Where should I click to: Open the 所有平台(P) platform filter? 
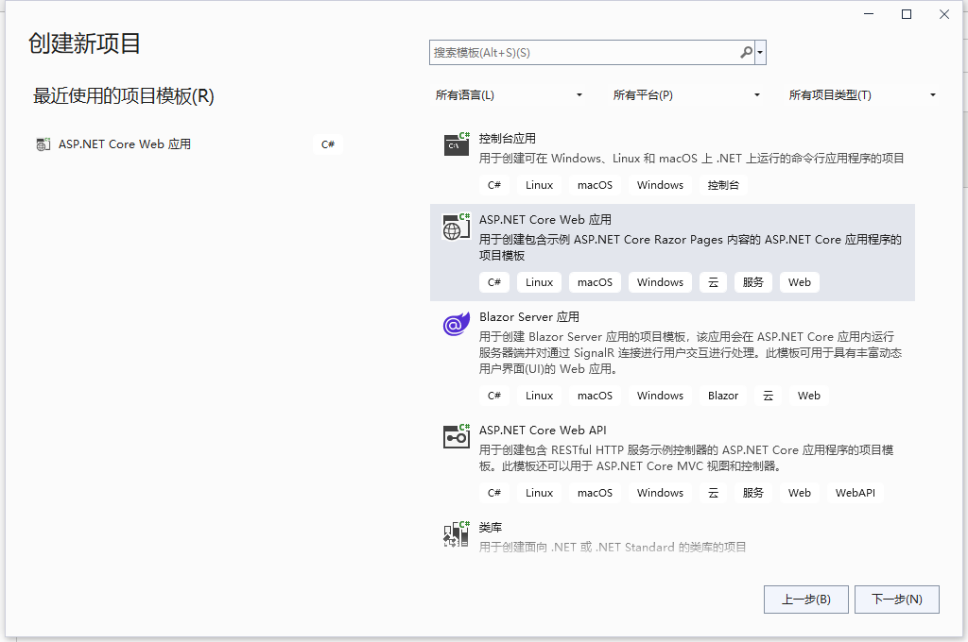(x=686, y=95)
